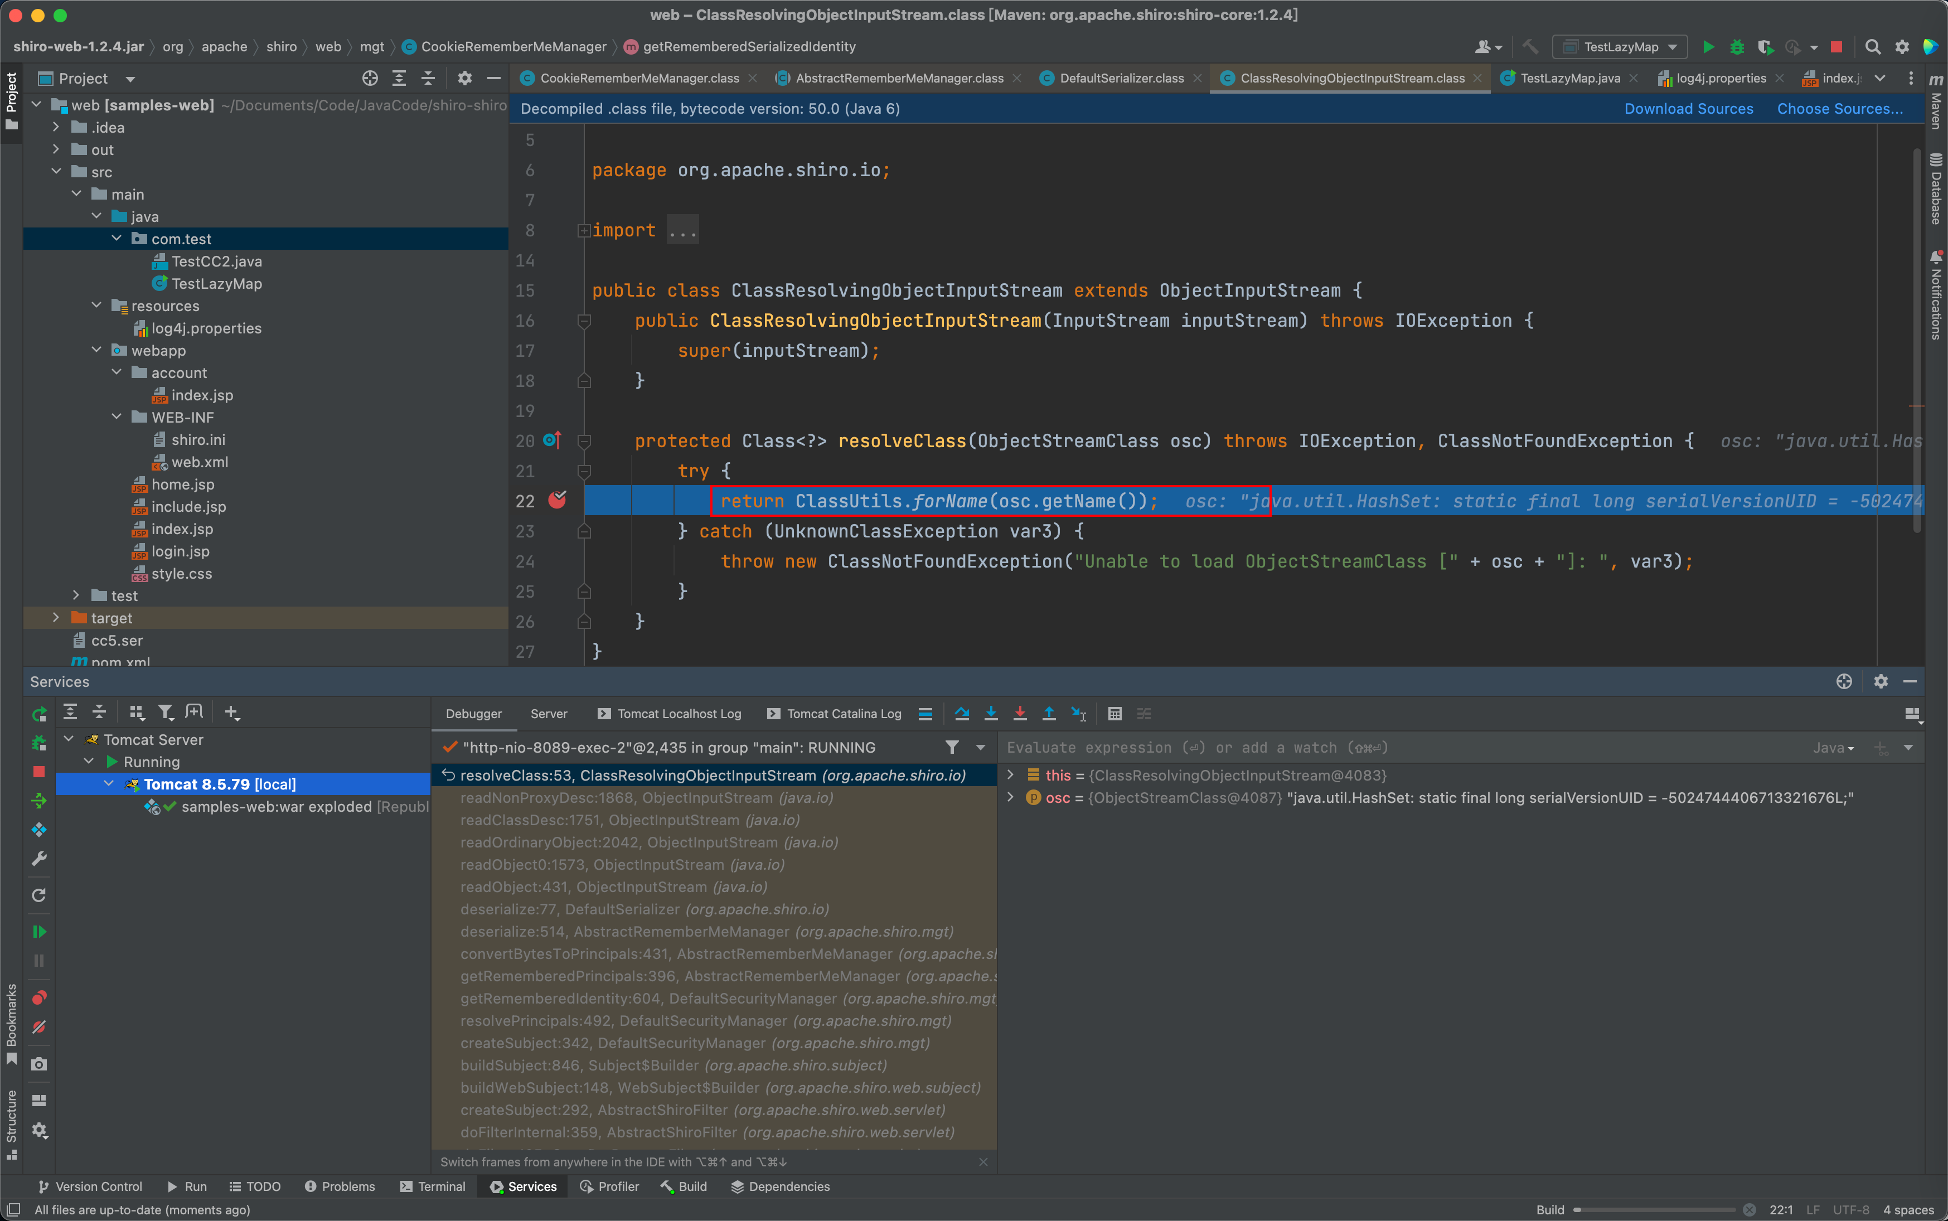Toggle the breakpoint on line 22

tap(557, 501)
